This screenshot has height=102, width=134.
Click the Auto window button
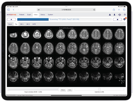tap(70, 90)
